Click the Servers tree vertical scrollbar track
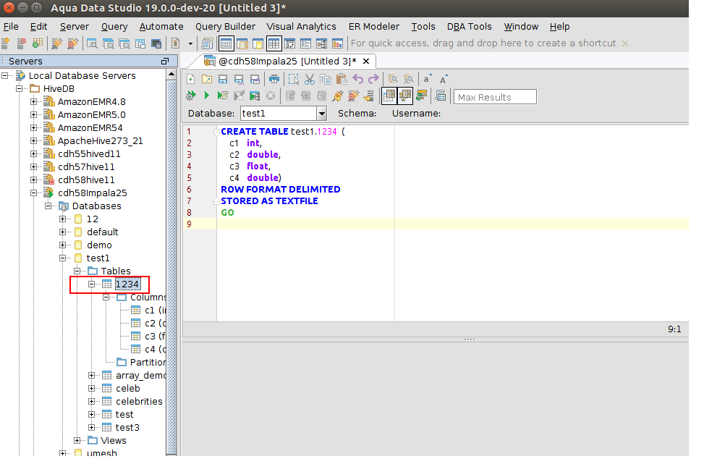 (x=171, y=269)
